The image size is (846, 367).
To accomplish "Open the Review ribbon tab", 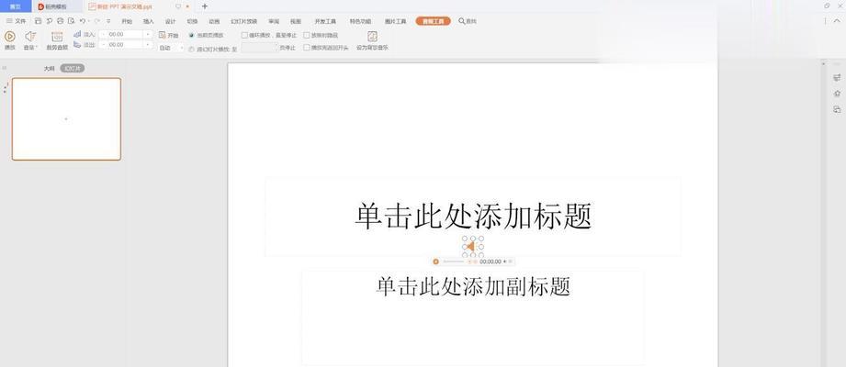I will pyautogui.click(x=274, y=21).
